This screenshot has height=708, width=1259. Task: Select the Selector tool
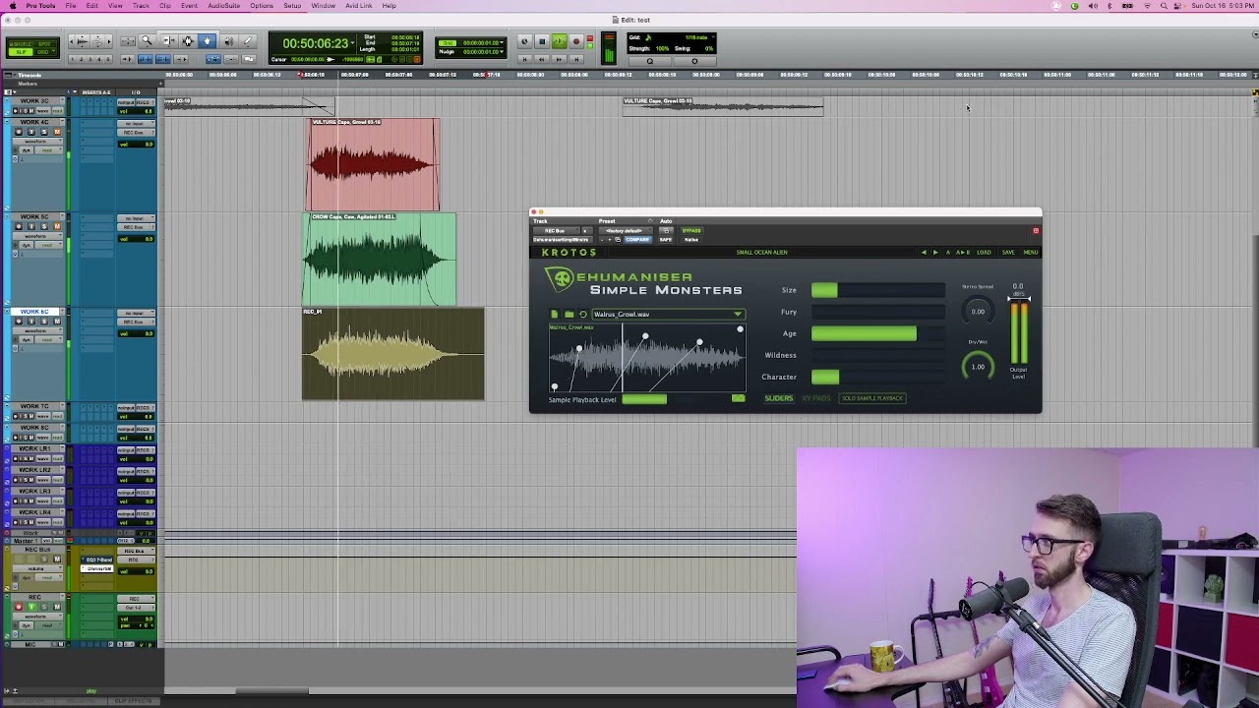[188, 40]
